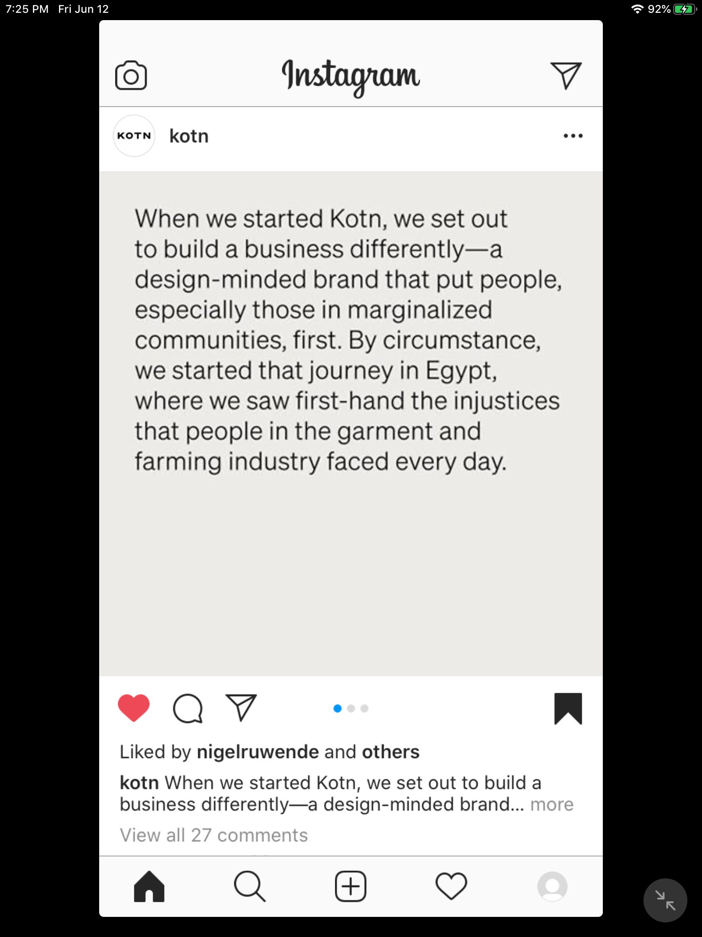Viewport: 702px width, 937px height.
Task: Tap the new post plus icon
Action: (351, 886)
